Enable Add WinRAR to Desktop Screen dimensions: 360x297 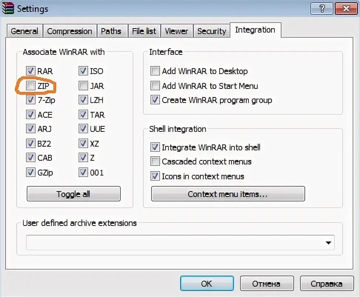[155, 71]
